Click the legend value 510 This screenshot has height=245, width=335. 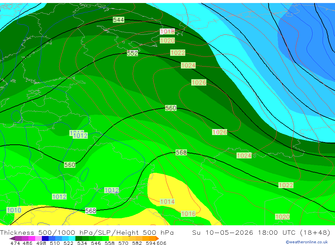tap(55, 243)
